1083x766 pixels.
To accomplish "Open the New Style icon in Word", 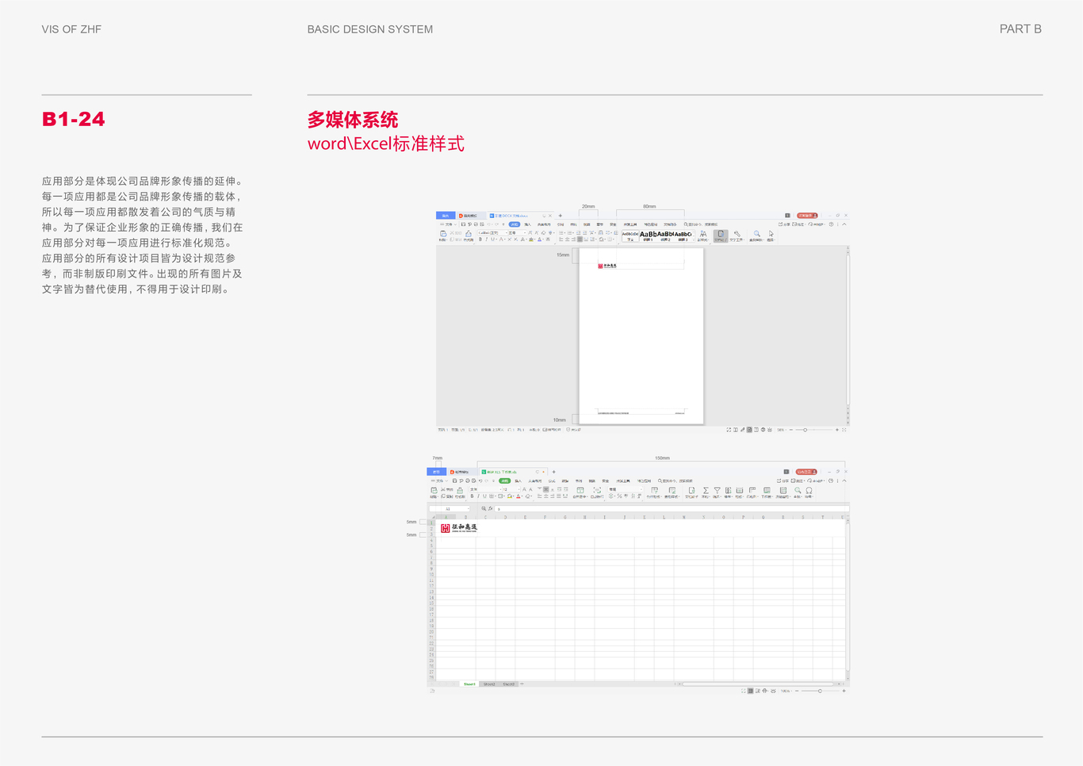I will tap(703, 234).
